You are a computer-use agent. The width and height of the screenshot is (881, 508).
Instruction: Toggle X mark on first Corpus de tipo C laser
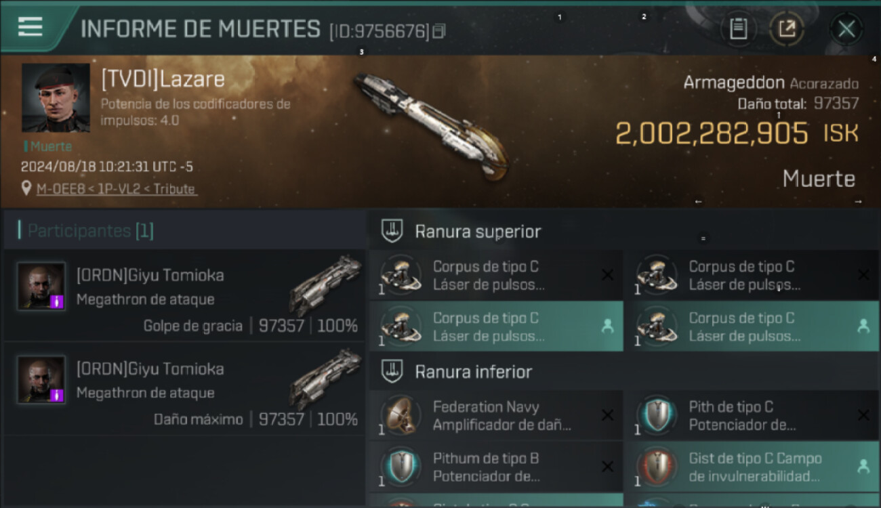point(607,274)
